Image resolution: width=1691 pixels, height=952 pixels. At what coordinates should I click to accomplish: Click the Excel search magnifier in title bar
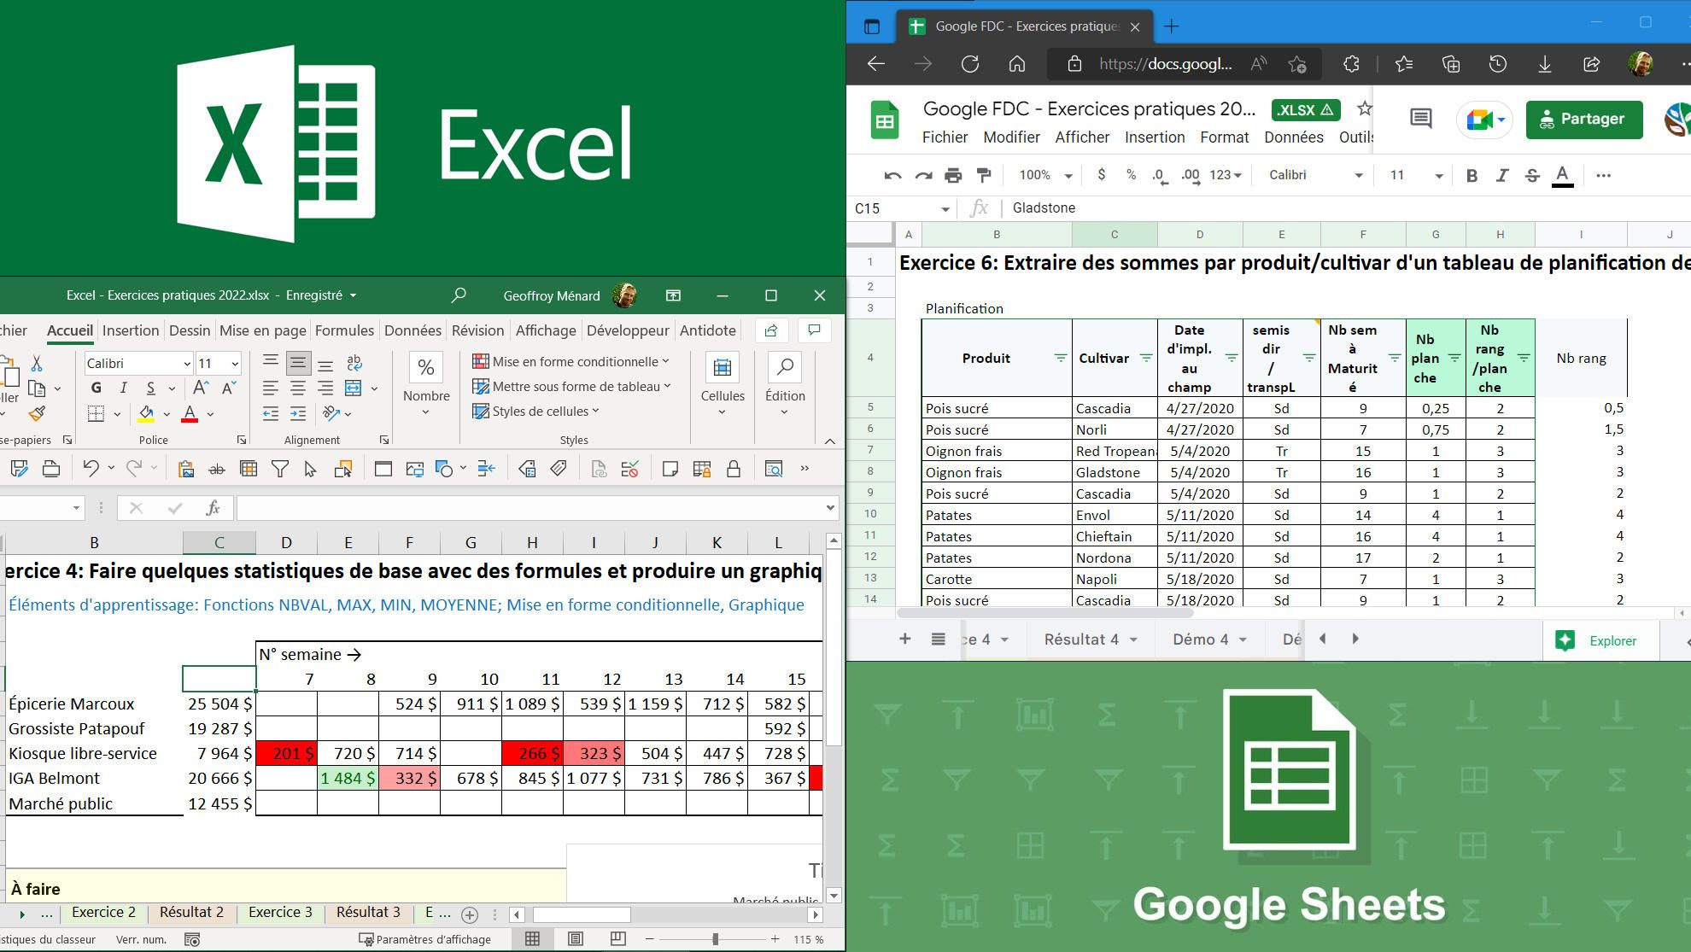tap(459, 295)
